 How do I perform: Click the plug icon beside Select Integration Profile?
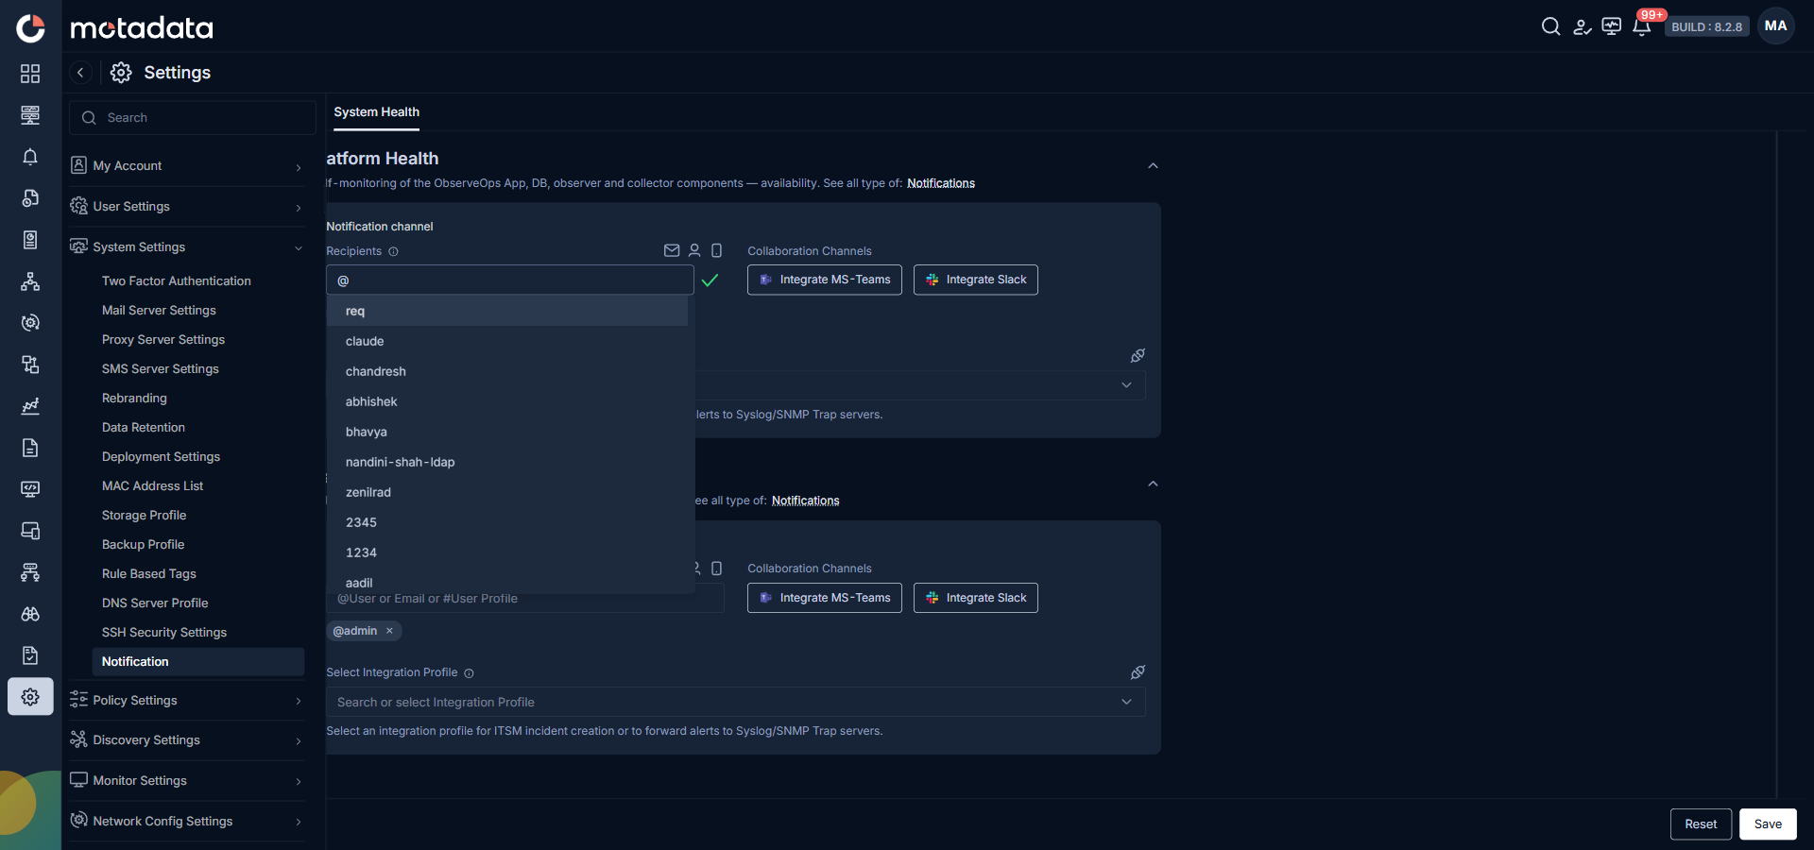[1138, 671]
